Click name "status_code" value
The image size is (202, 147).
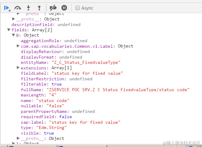tap(53, 101)
